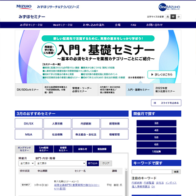Image resolution: width=196 pixels, height=196 pixels.
Task: Browse seminars for 5月
Action: click(x=156, y=137)
